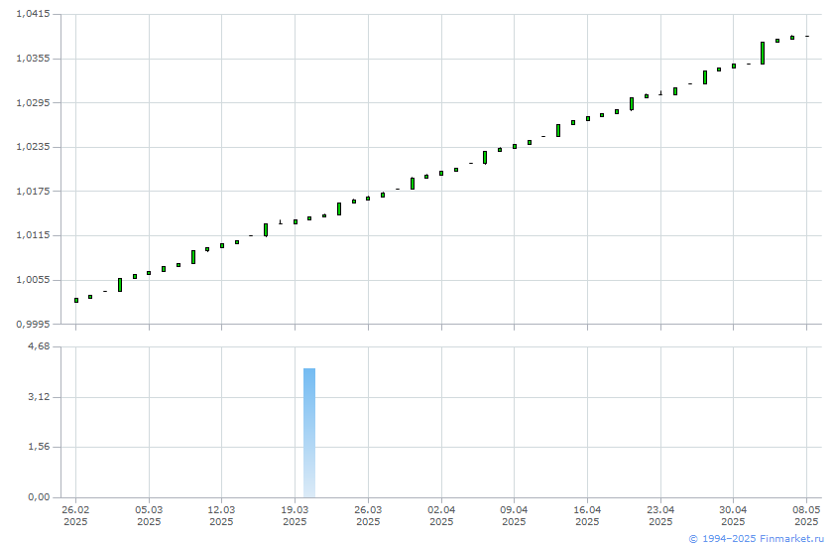
Task: Click the tall candlestick just before 30.04
Action: point(705,77)
